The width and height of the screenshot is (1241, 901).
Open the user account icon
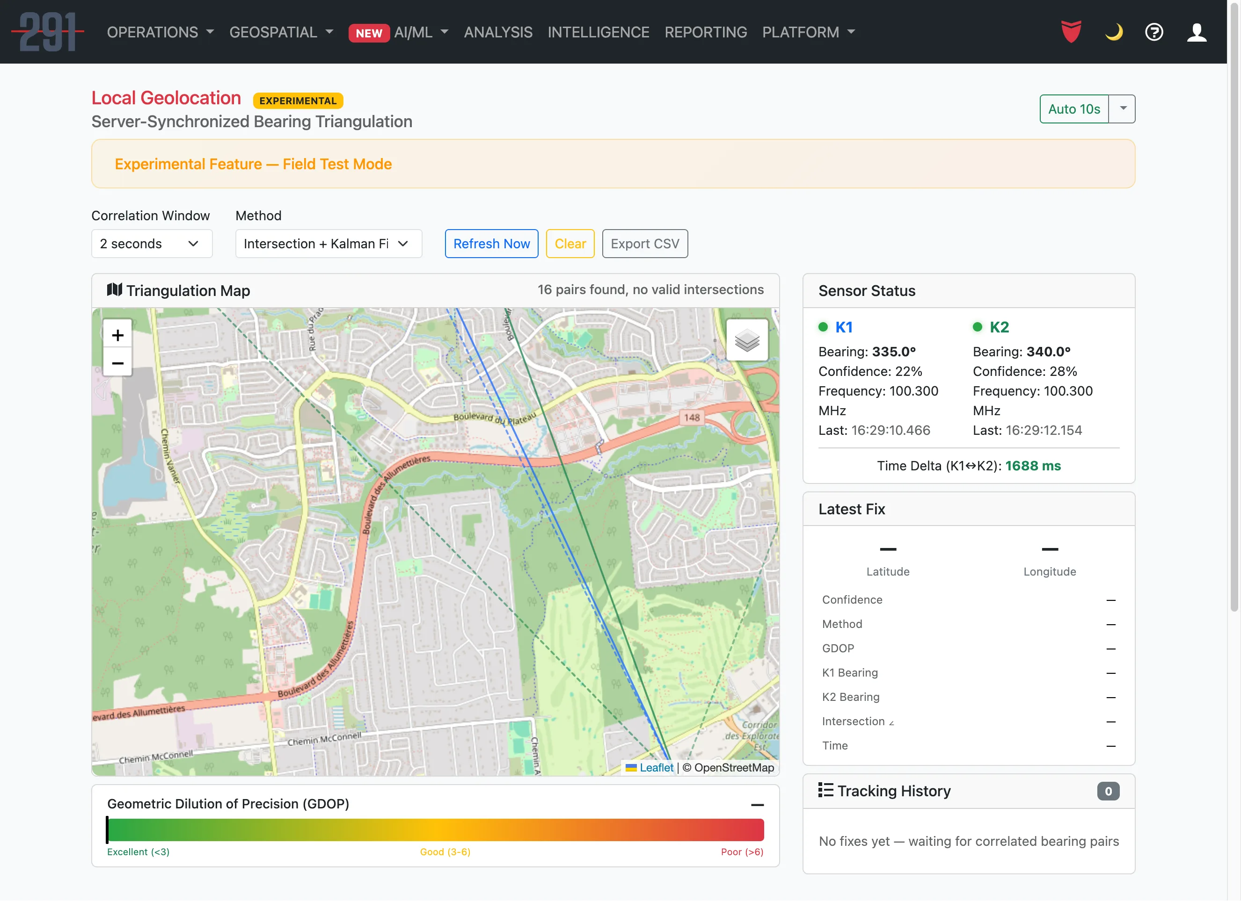[x=1197, y=32]
